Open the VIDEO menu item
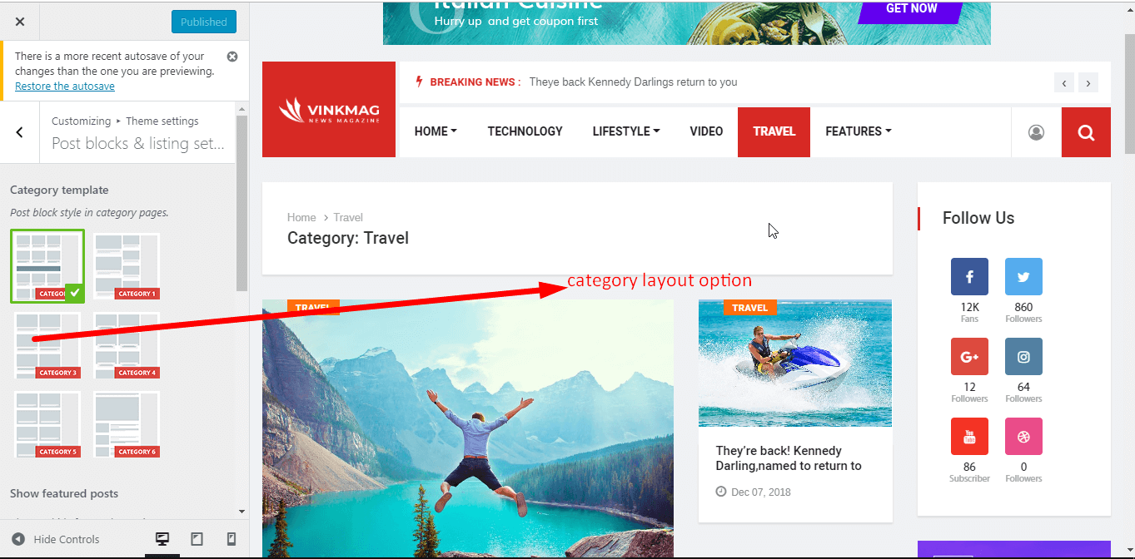1135x559 pixels. [x=706, y=131]
